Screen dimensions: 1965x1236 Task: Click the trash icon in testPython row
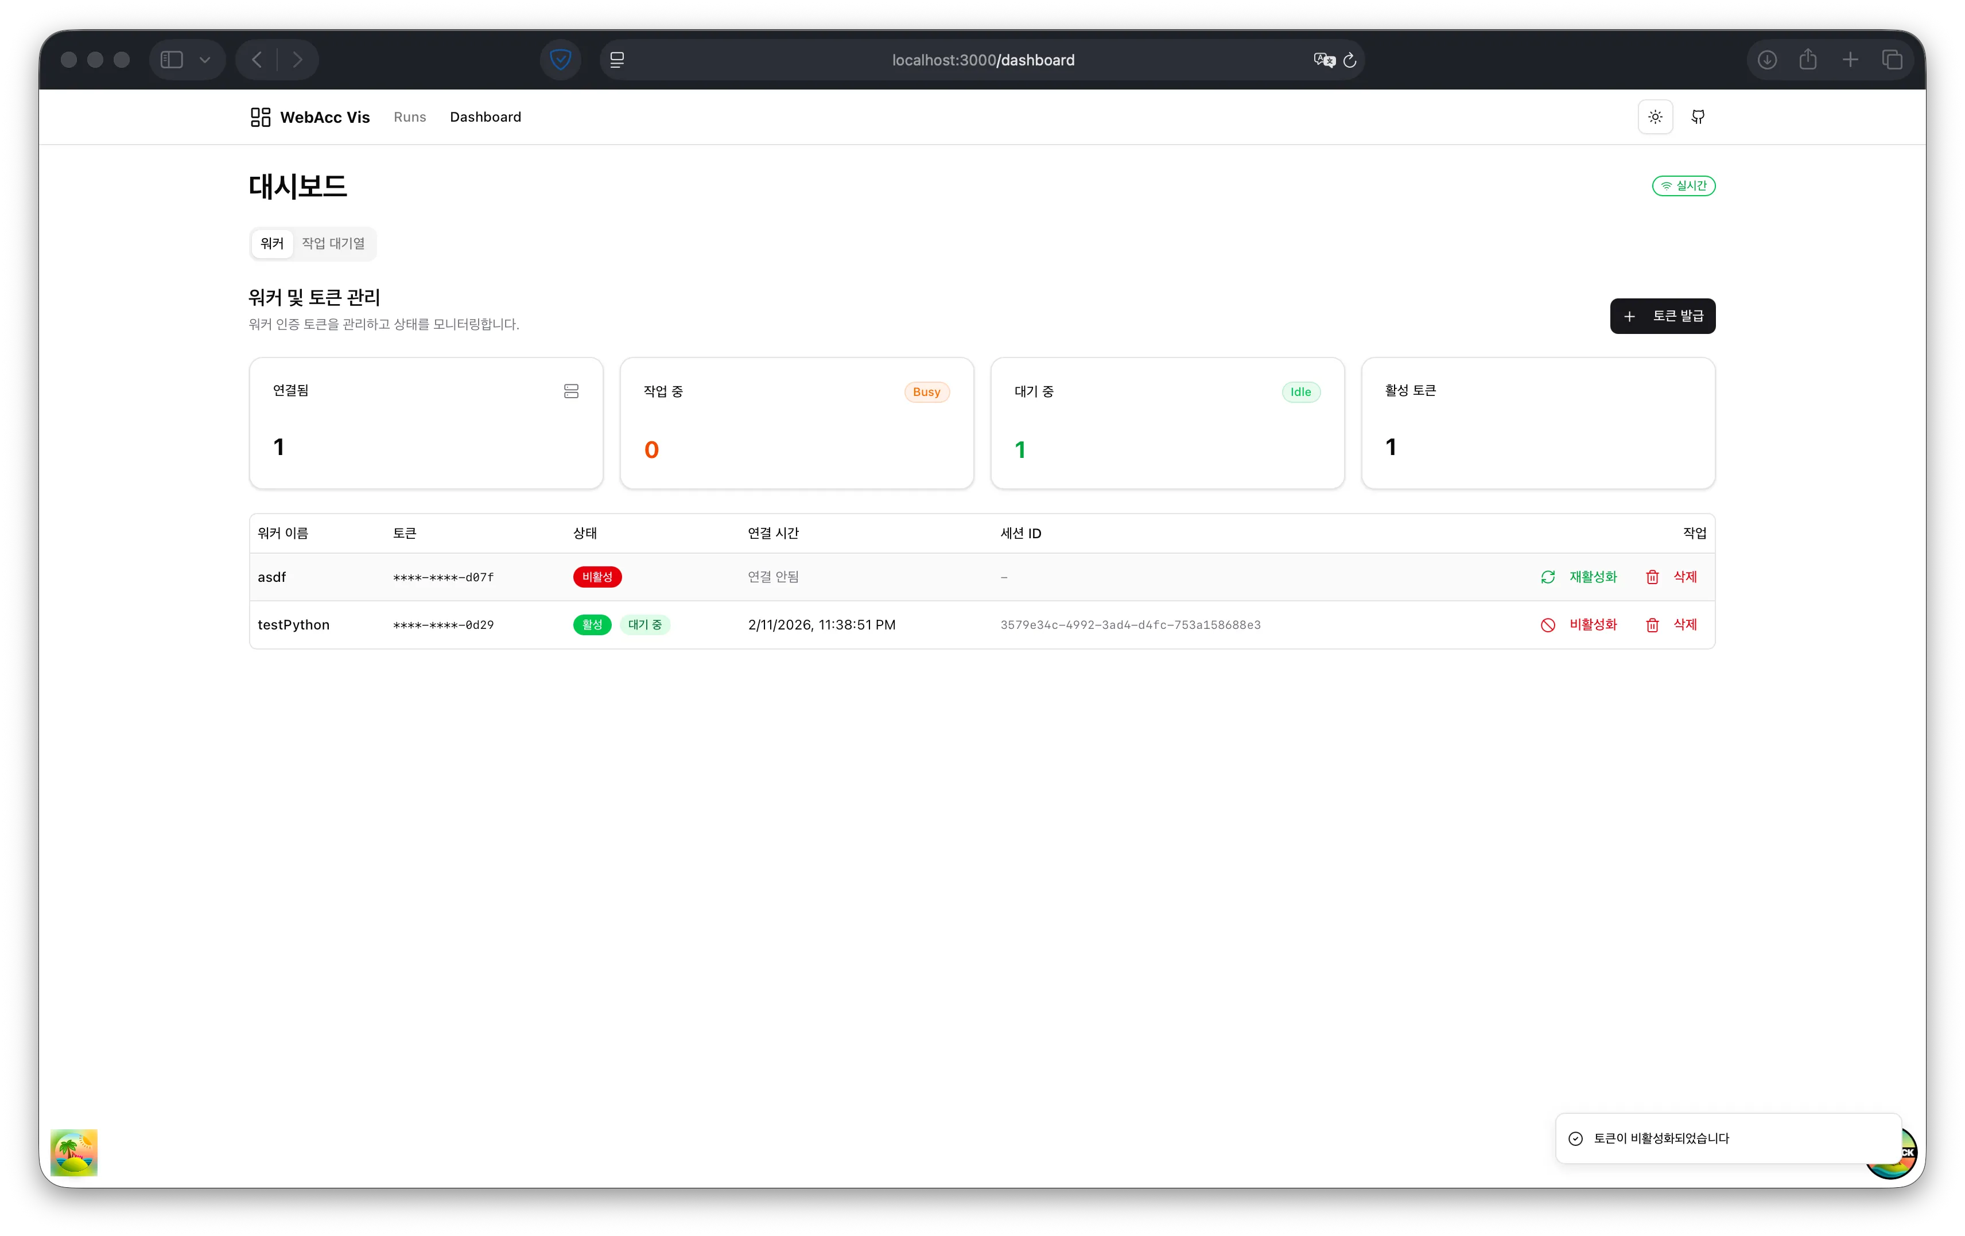[1652, 625]
